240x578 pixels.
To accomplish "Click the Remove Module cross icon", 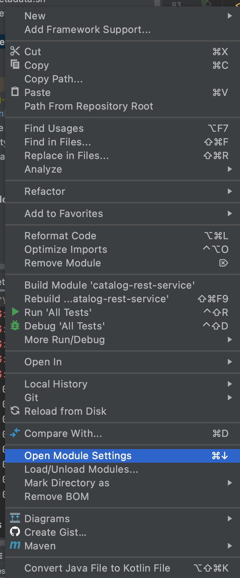I will [224, 263].
